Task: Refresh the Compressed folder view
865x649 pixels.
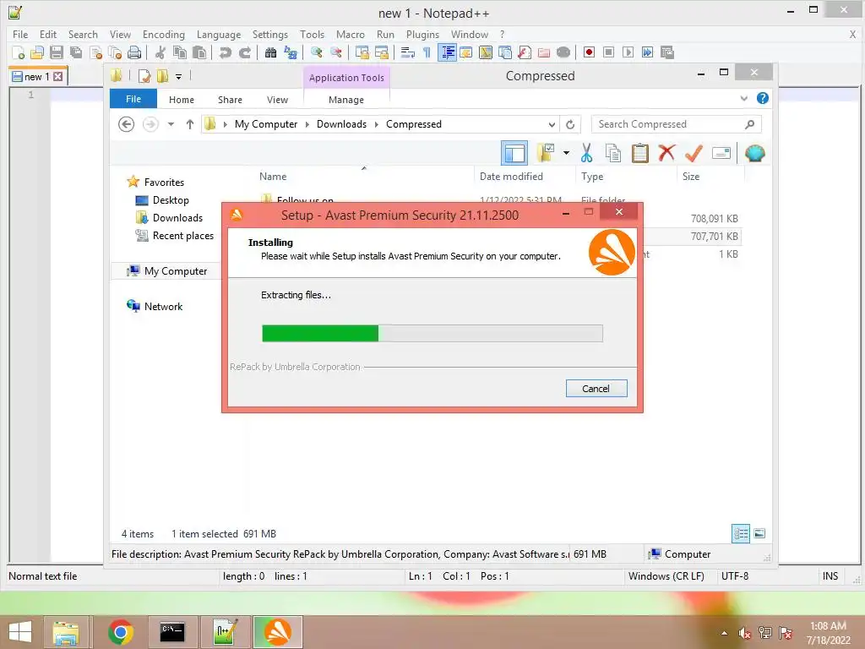Action: point(570,124)
